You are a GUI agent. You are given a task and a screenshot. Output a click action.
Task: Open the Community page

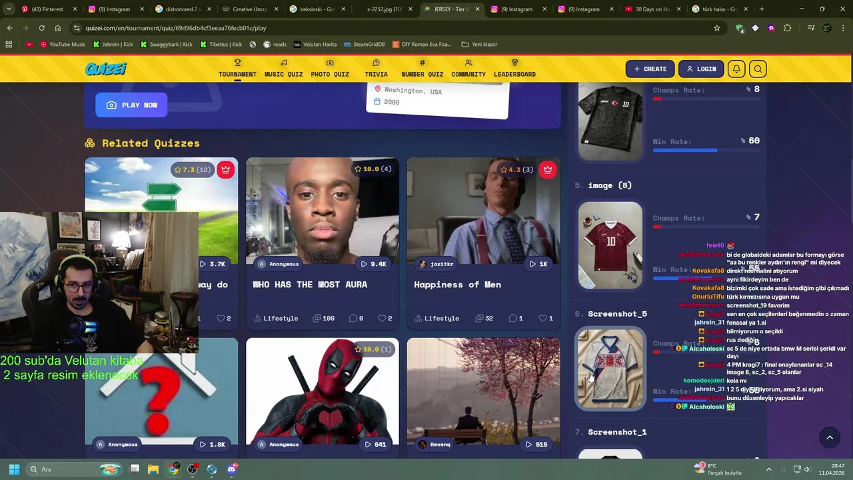(x=468, y=69)
